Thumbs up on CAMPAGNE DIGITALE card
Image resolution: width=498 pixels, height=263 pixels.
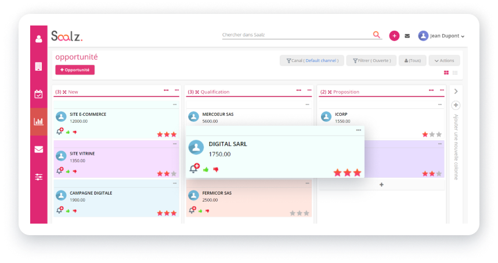coord(68,211)
